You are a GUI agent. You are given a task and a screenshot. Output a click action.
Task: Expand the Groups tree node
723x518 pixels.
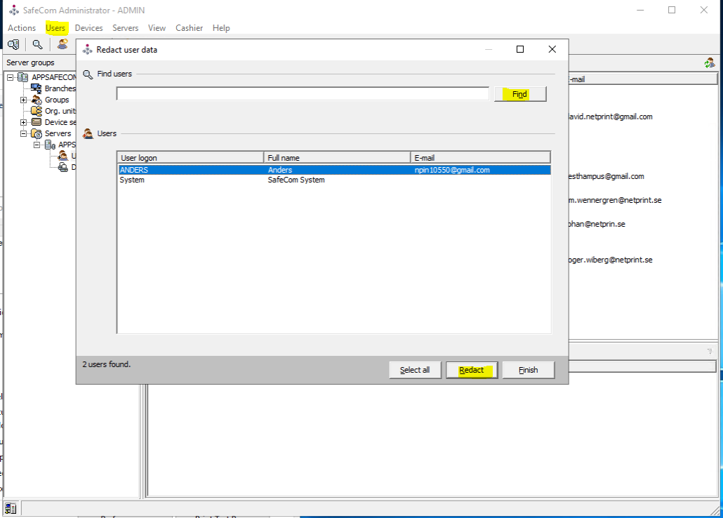coord(24,100)
